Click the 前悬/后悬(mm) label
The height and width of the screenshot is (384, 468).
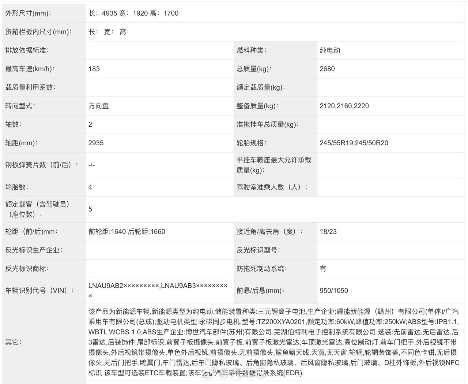(x=260, y=291)
